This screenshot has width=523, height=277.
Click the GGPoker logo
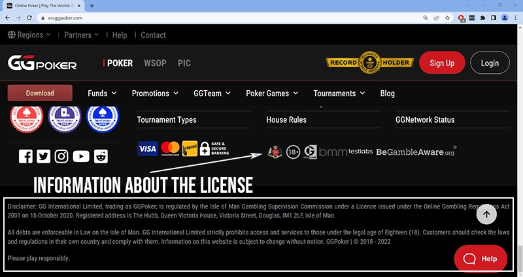point(42,63)
